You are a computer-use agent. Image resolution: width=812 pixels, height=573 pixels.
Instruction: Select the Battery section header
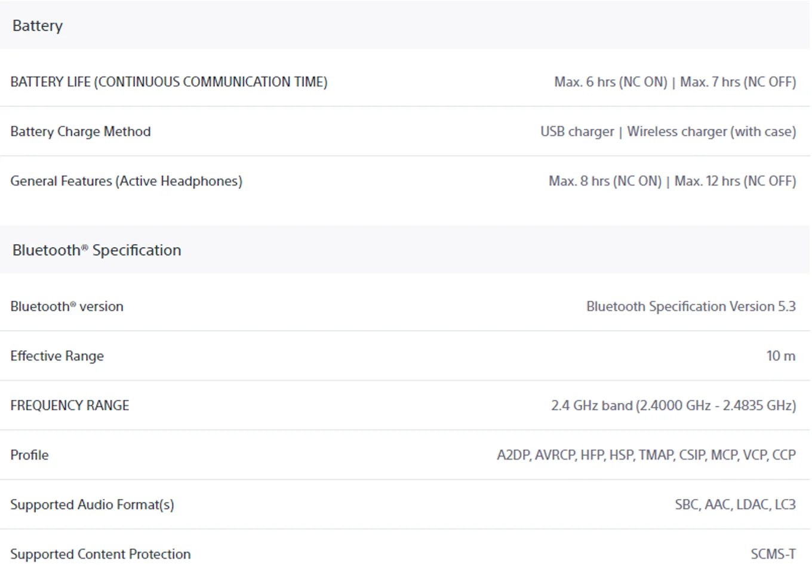pos(37,26)
